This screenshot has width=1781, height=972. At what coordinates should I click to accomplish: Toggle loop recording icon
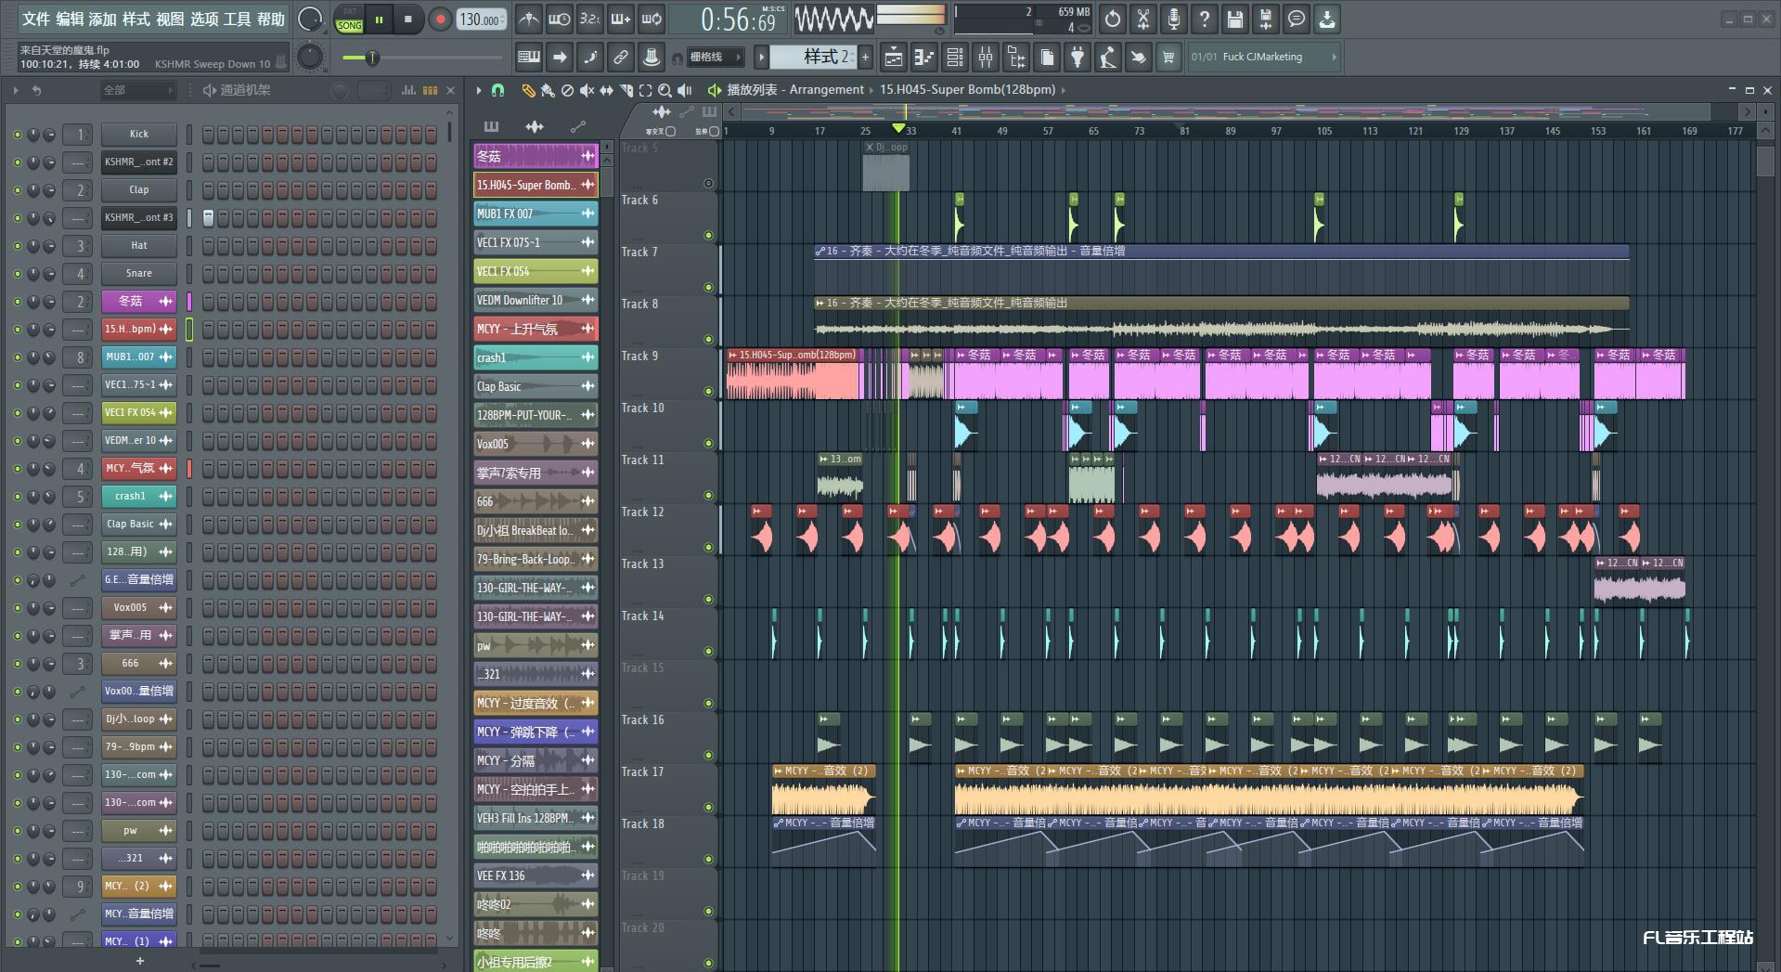click(x=652, y=19)
